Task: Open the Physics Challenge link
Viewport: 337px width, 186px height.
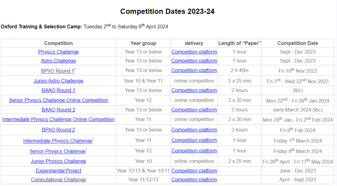Action: coord(58,52)
